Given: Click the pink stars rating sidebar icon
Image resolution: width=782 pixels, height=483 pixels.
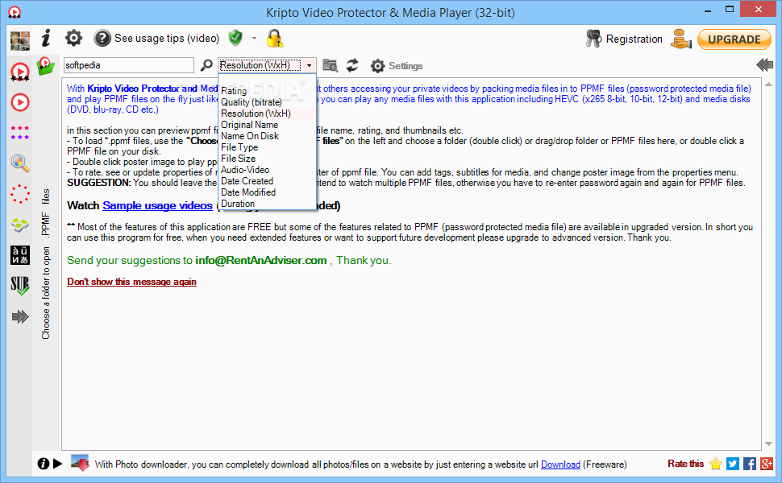Looking at the screenshot, I should click(20, 133).
